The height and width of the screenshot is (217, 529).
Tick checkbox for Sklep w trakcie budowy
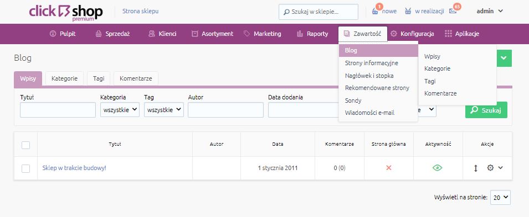25,168
